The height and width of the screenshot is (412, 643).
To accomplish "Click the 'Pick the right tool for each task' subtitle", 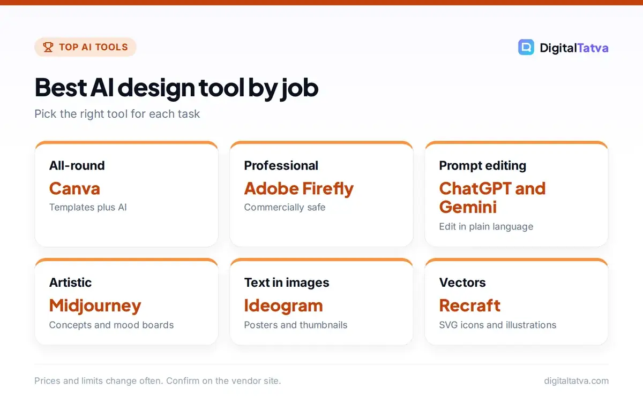I will [117, 114].
